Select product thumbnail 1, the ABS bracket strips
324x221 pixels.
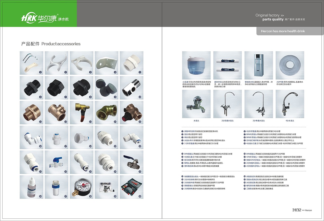tap(32, 63)
